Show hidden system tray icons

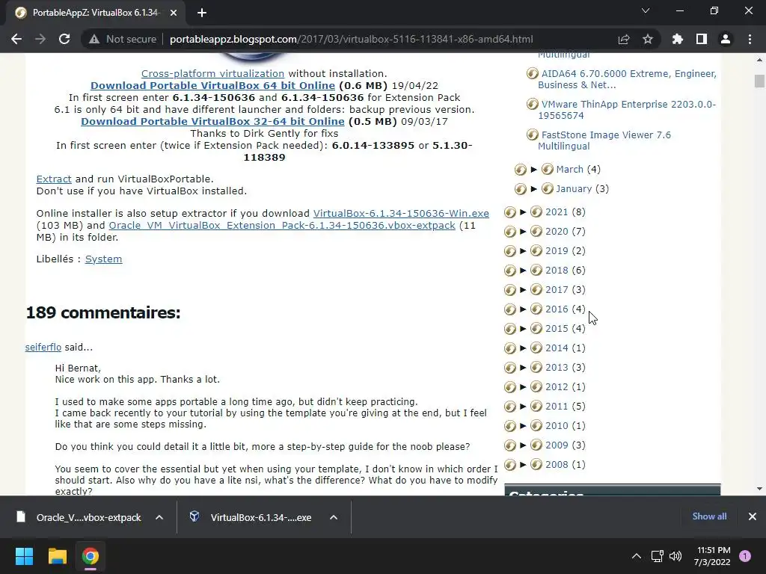[x=637, y=556]
